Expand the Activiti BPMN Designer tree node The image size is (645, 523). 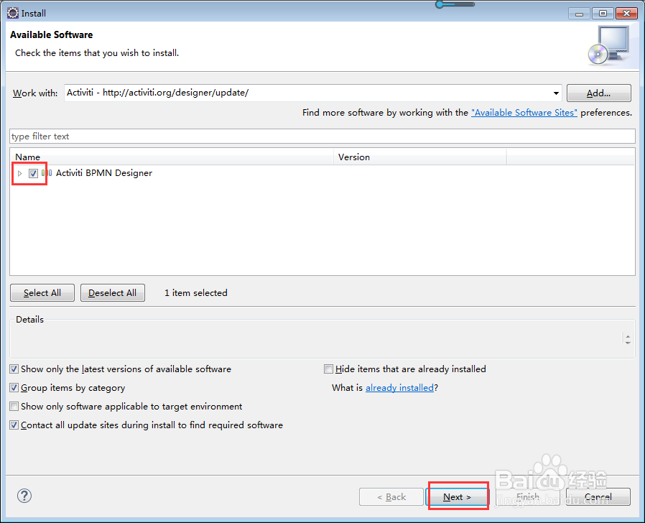click(x=19, y=173)
